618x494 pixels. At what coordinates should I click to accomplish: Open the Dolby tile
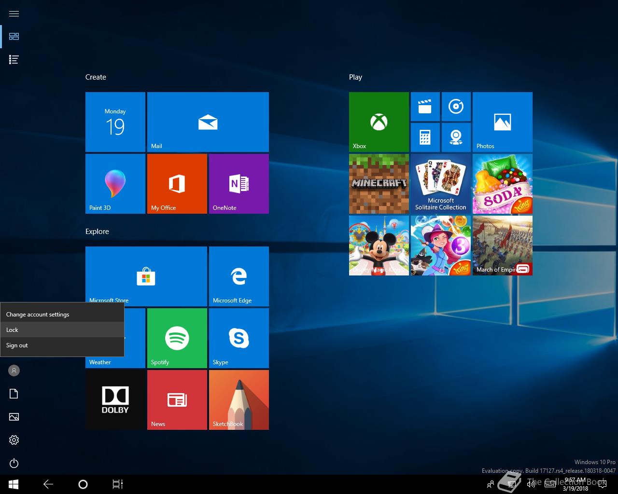click(115, 400)
